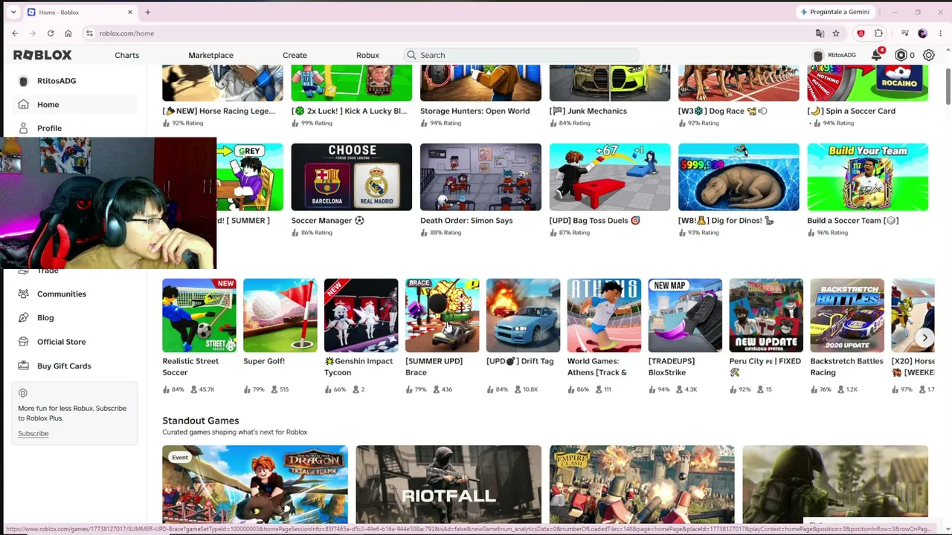Image resolution: width=952 pixels, height=535 pixels.
Task: Go back with the browser back arrow
Action: coord(15,33)
